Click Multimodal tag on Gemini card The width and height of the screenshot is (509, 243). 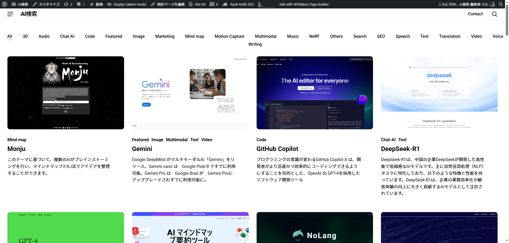click(177, 140)
